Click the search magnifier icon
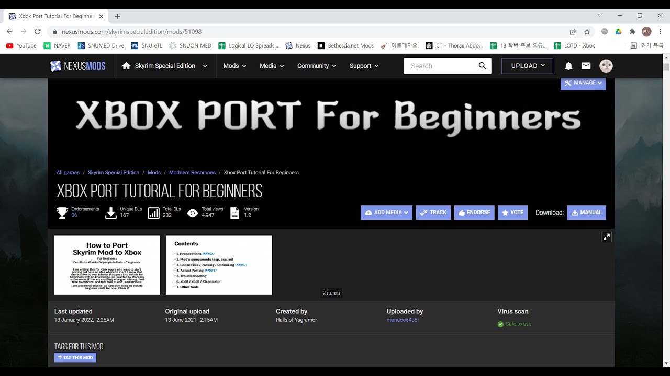The width and height of the screenshot is (670, 376). click(483, 66)
